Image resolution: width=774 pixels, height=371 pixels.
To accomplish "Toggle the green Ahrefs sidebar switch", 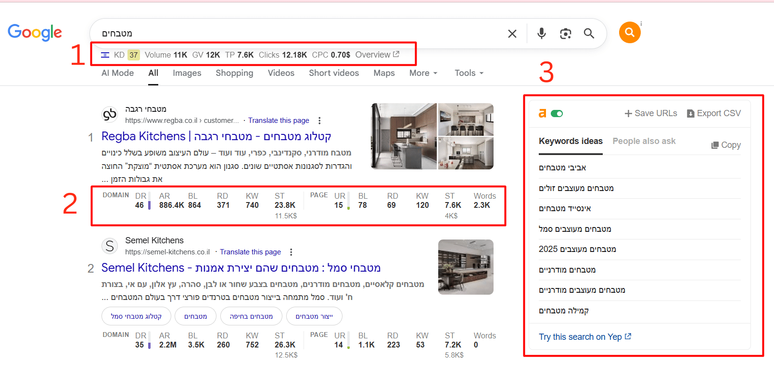I will point(557,114).
